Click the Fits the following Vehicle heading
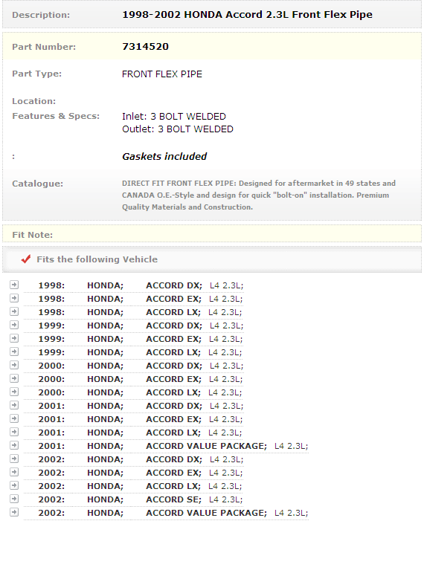 click(97, 259)
